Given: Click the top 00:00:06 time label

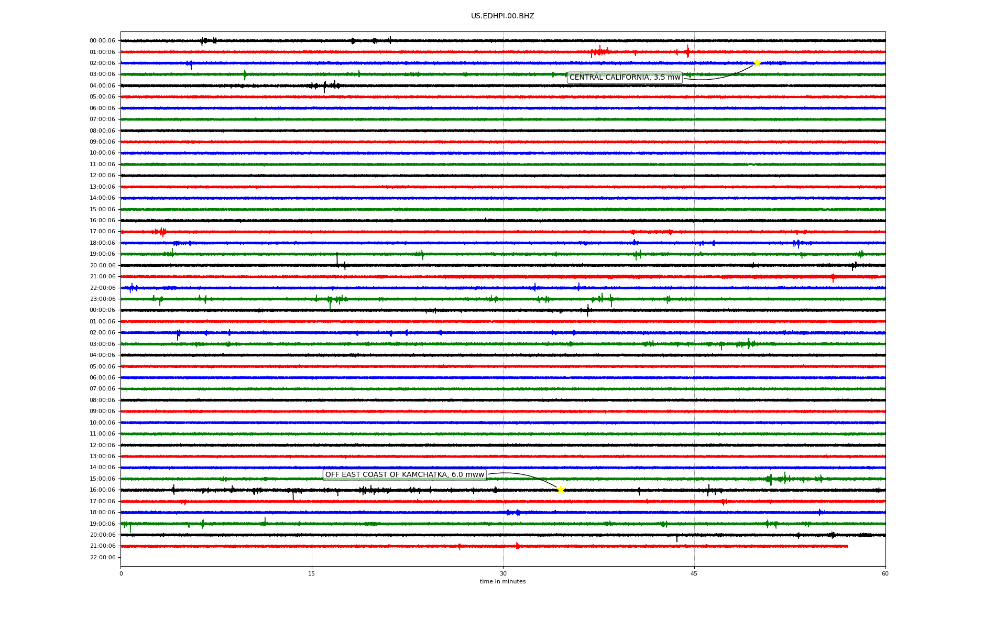Looking at the screenshot, I should tap(102, 41).
